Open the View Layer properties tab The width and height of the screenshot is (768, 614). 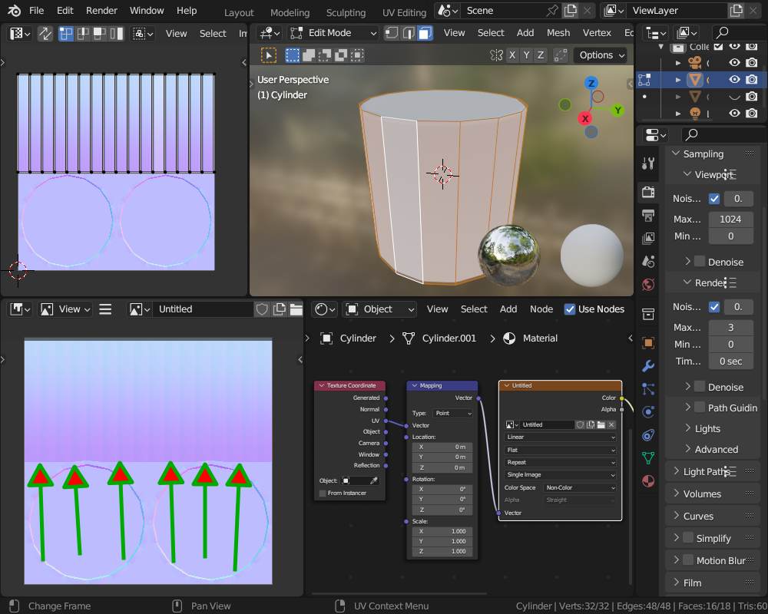pyautogui.click(x=648, y=239)
